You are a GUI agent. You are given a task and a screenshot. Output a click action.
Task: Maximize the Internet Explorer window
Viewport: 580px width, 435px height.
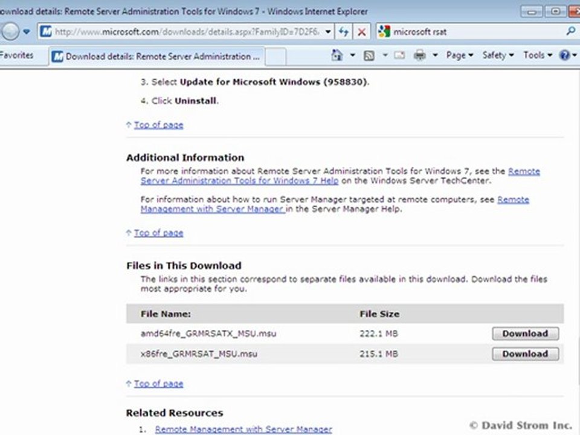(x=555, y=11)
